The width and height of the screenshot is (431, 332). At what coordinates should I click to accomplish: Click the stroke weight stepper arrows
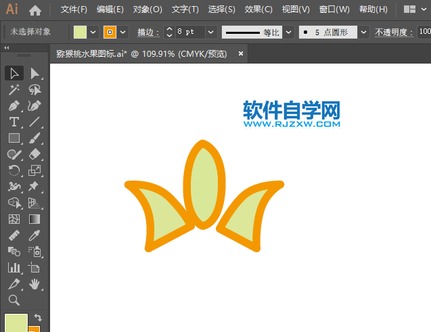point(170,32)
